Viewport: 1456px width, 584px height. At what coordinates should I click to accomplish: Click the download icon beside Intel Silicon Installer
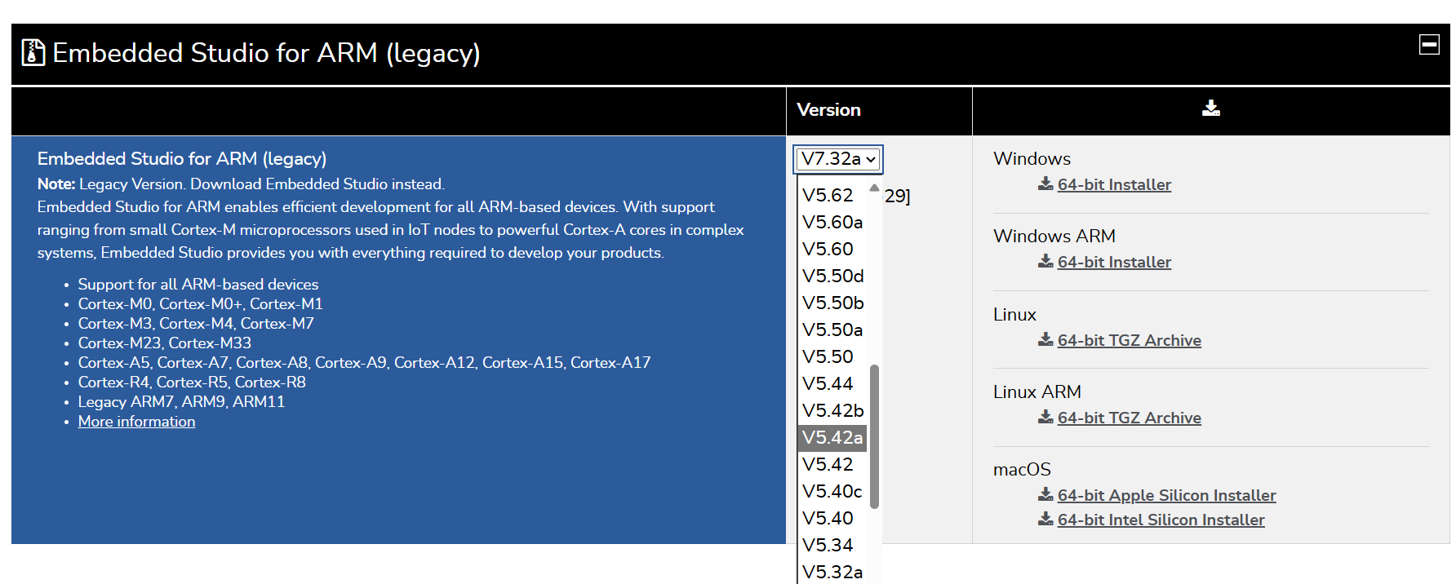coord(1045,519)
